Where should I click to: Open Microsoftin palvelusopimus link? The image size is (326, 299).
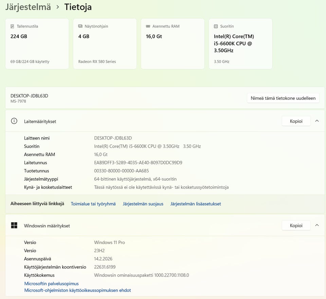(51, 283)
